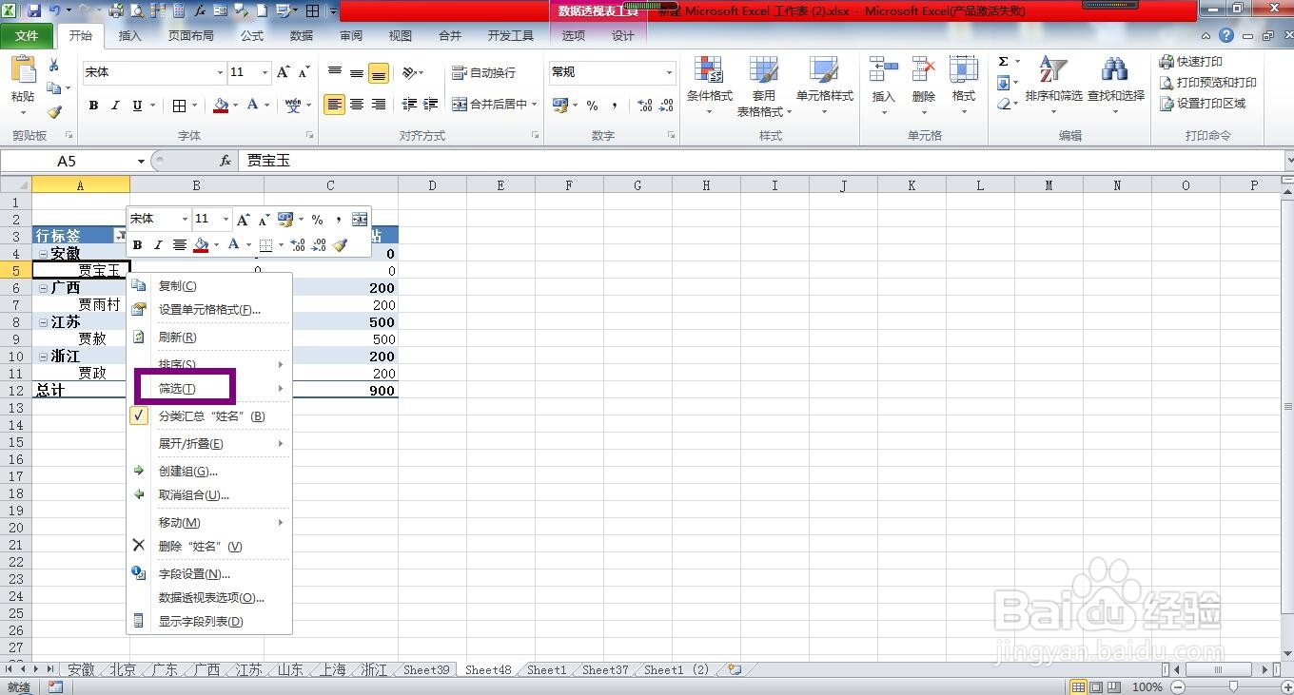Increase font size with ribbon A-up icon
This screenshot has width=1294, height=695.
[x=284, y=72]
